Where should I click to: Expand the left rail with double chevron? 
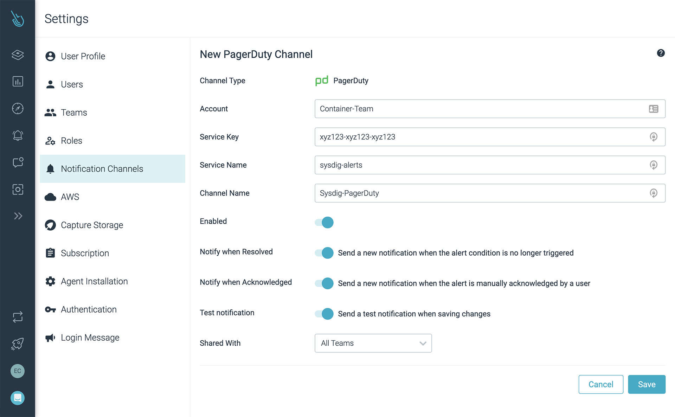pyautogui.click(x=18, y=216)
